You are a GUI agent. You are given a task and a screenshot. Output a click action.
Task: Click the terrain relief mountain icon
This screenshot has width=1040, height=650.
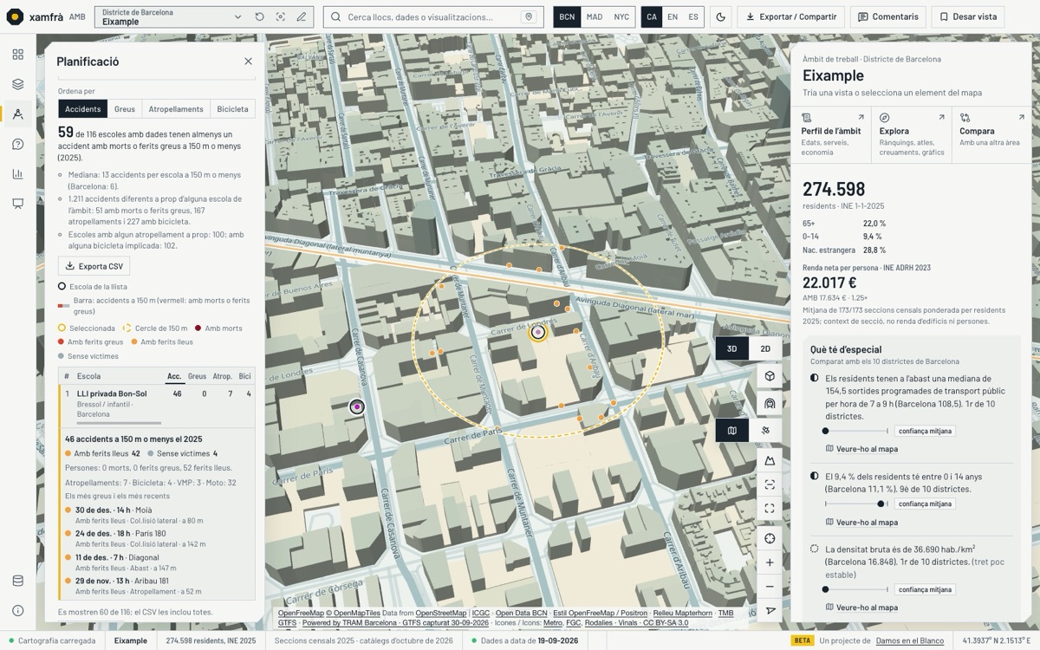coord(770,460)
